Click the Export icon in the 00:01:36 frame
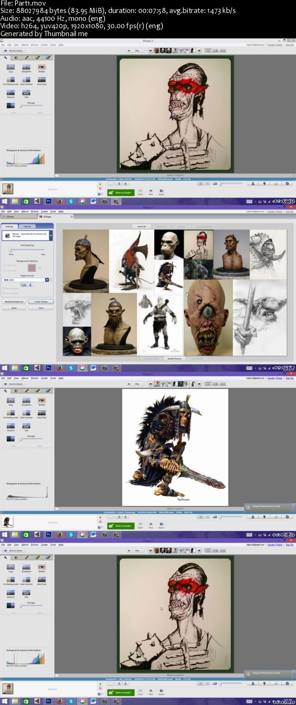Viewport: 296px width, 705px height. [x=161, y=192]
